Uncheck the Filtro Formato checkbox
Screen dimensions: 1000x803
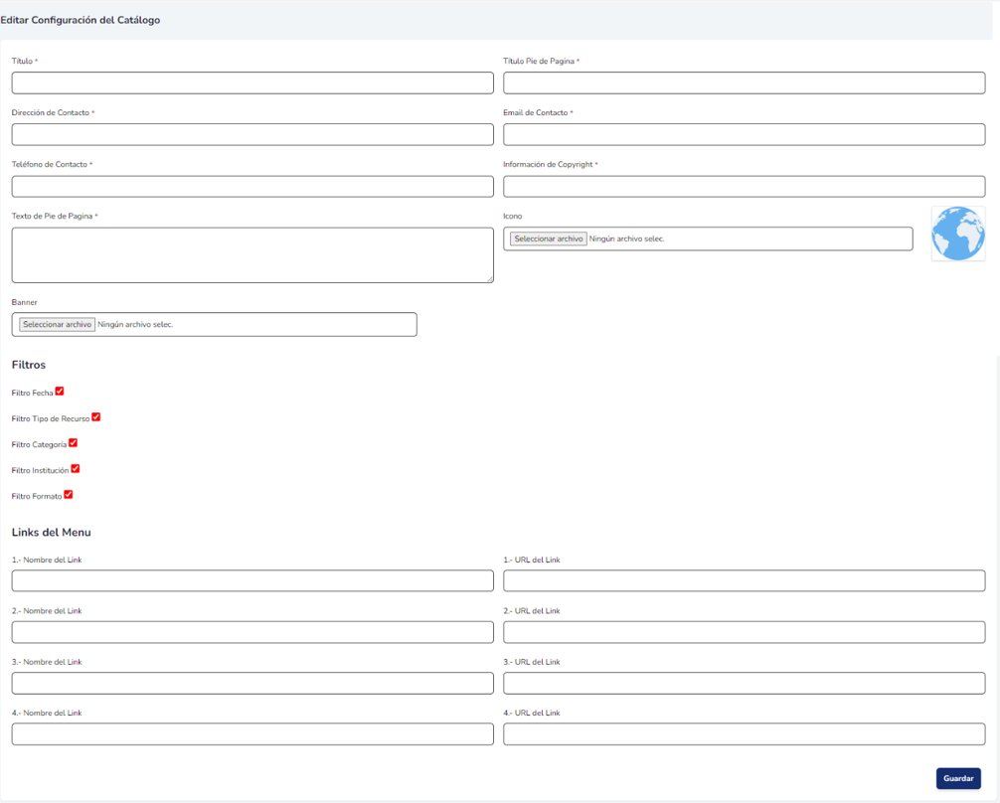tap(68, 495)
